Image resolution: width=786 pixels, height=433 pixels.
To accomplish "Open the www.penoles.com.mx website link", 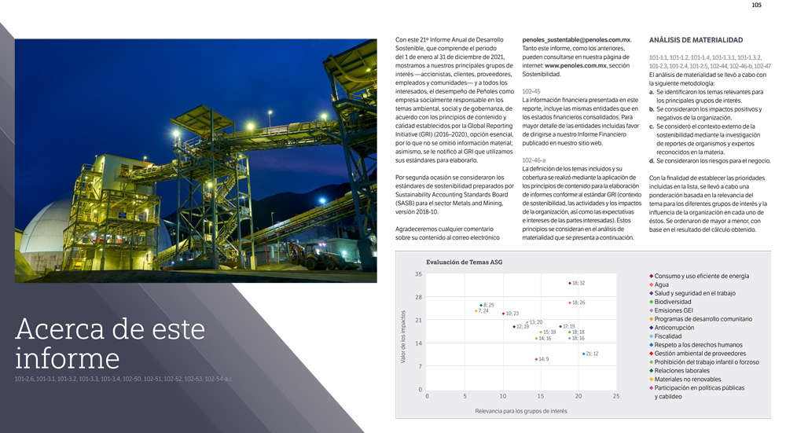I will (575, 66).
